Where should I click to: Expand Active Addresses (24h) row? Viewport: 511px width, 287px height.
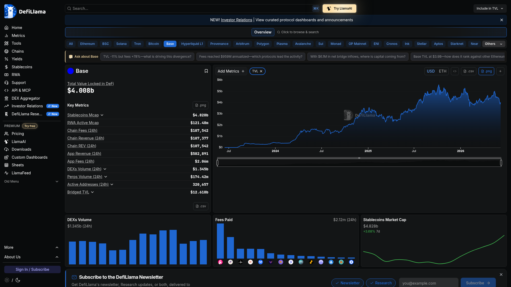coord(112,184)
